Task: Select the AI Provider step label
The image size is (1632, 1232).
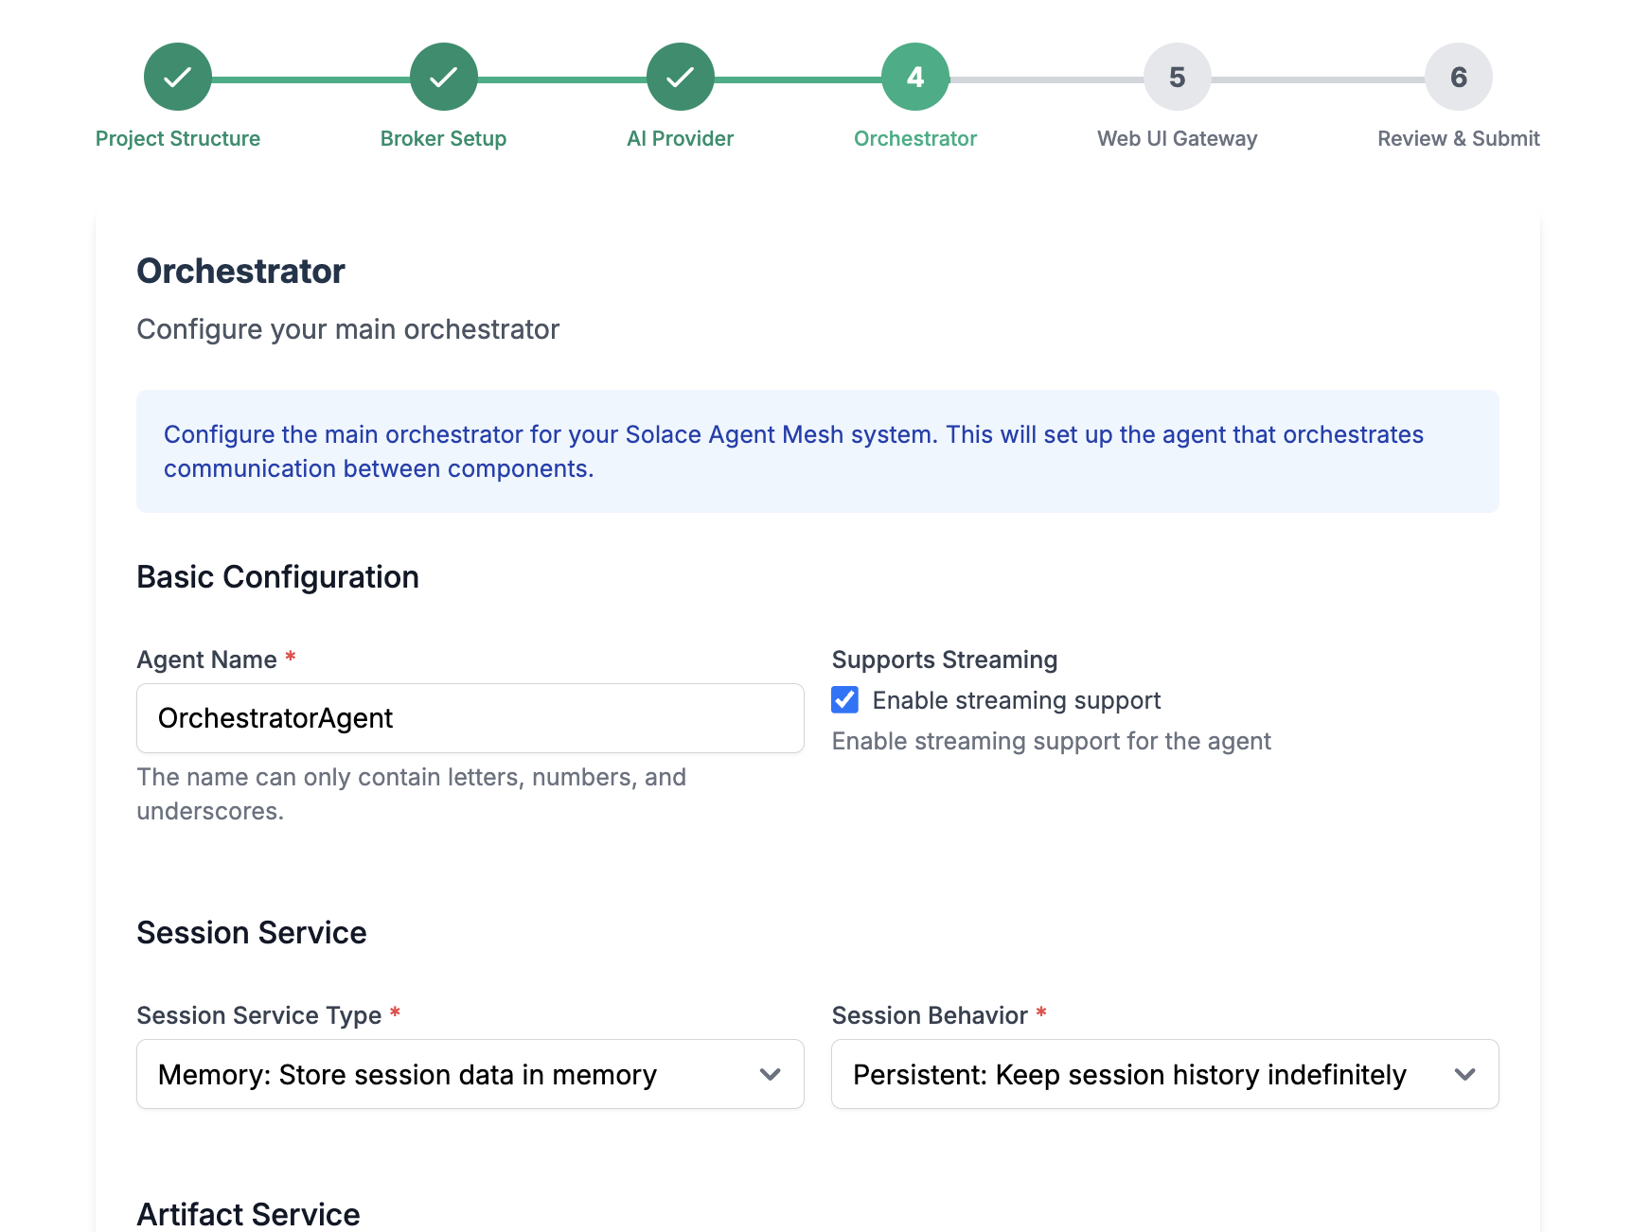Action: (x=680, y=138)
